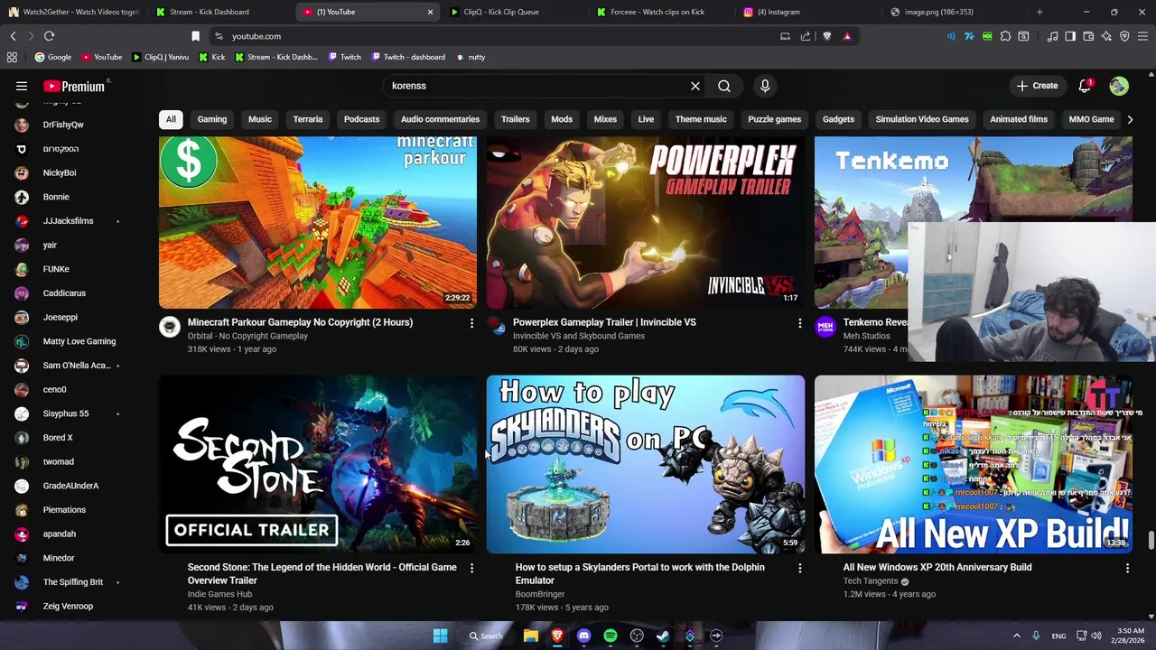Open the Sisyphus 55 subscription
1156x650 pixels.
(66, 413)
